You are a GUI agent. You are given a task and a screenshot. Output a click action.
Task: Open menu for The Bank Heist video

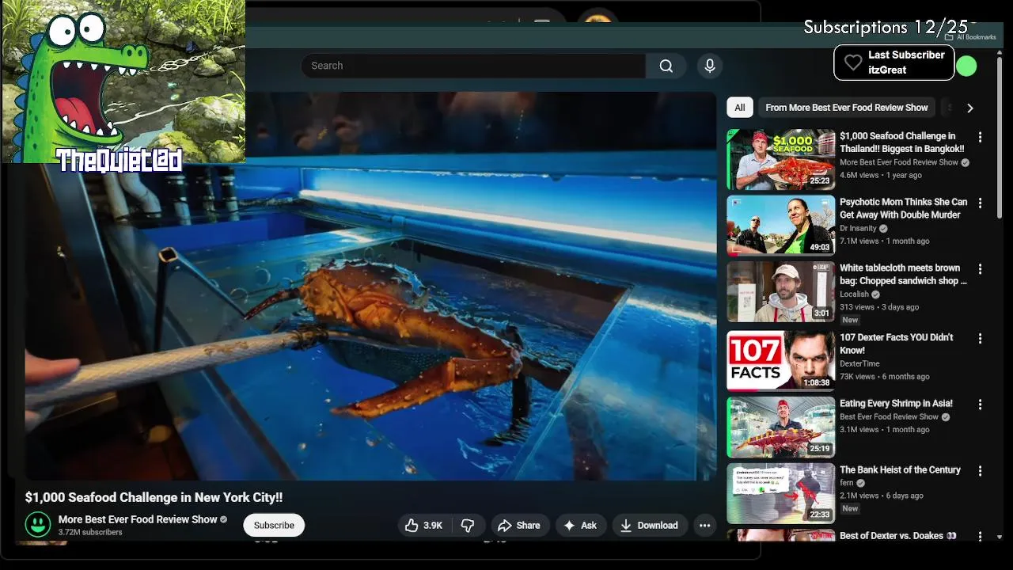[980, 471]
